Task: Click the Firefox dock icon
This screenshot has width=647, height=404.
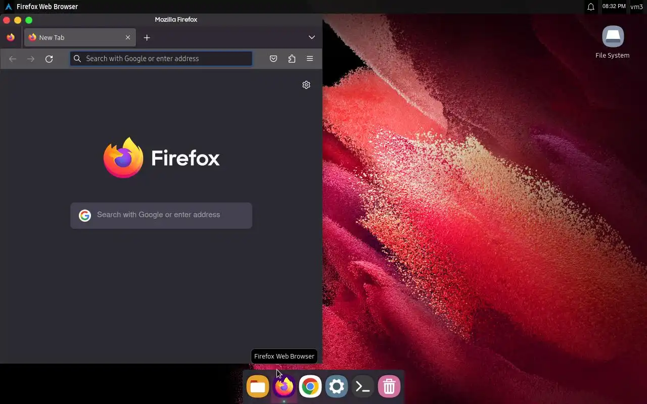Action: tap(284, 387)
